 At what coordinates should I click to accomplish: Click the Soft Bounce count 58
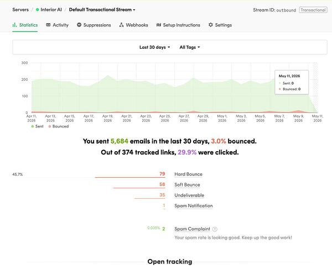tap(162, 184)
